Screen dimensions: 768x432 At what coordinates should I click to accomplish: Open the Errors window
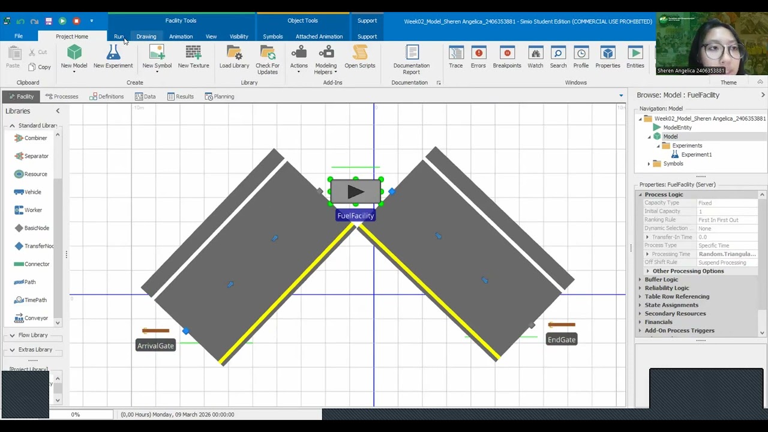pyautogui.click(x=478, y=58)
